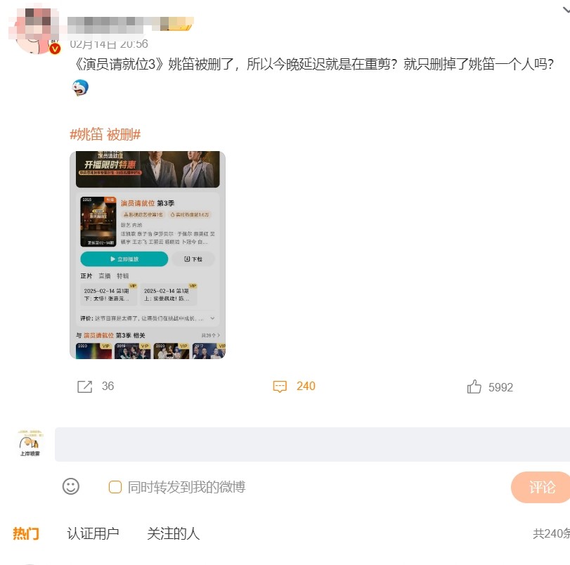570x565 pixels.
Task: Focus the comment text input field
Action: pos(312,444)
